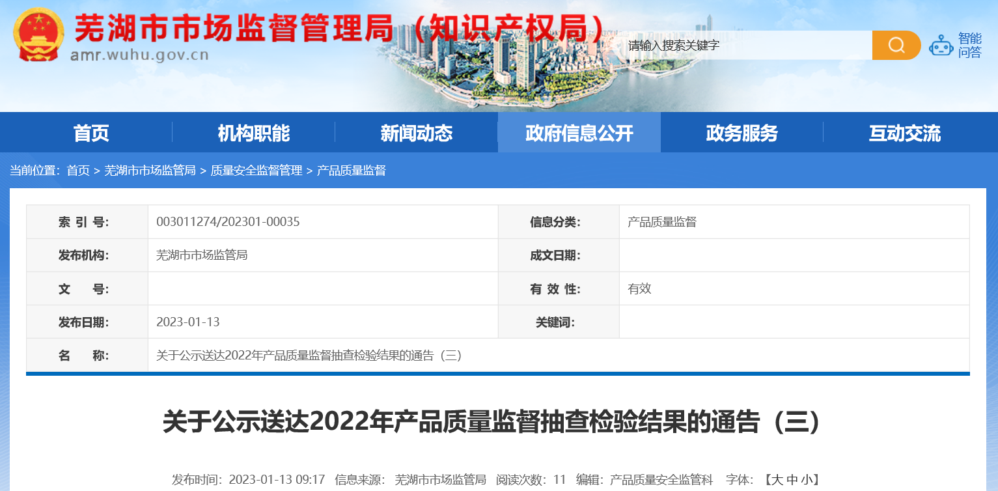
Task: Click the 关键词 label cell
Action: (x=559, y=322)
